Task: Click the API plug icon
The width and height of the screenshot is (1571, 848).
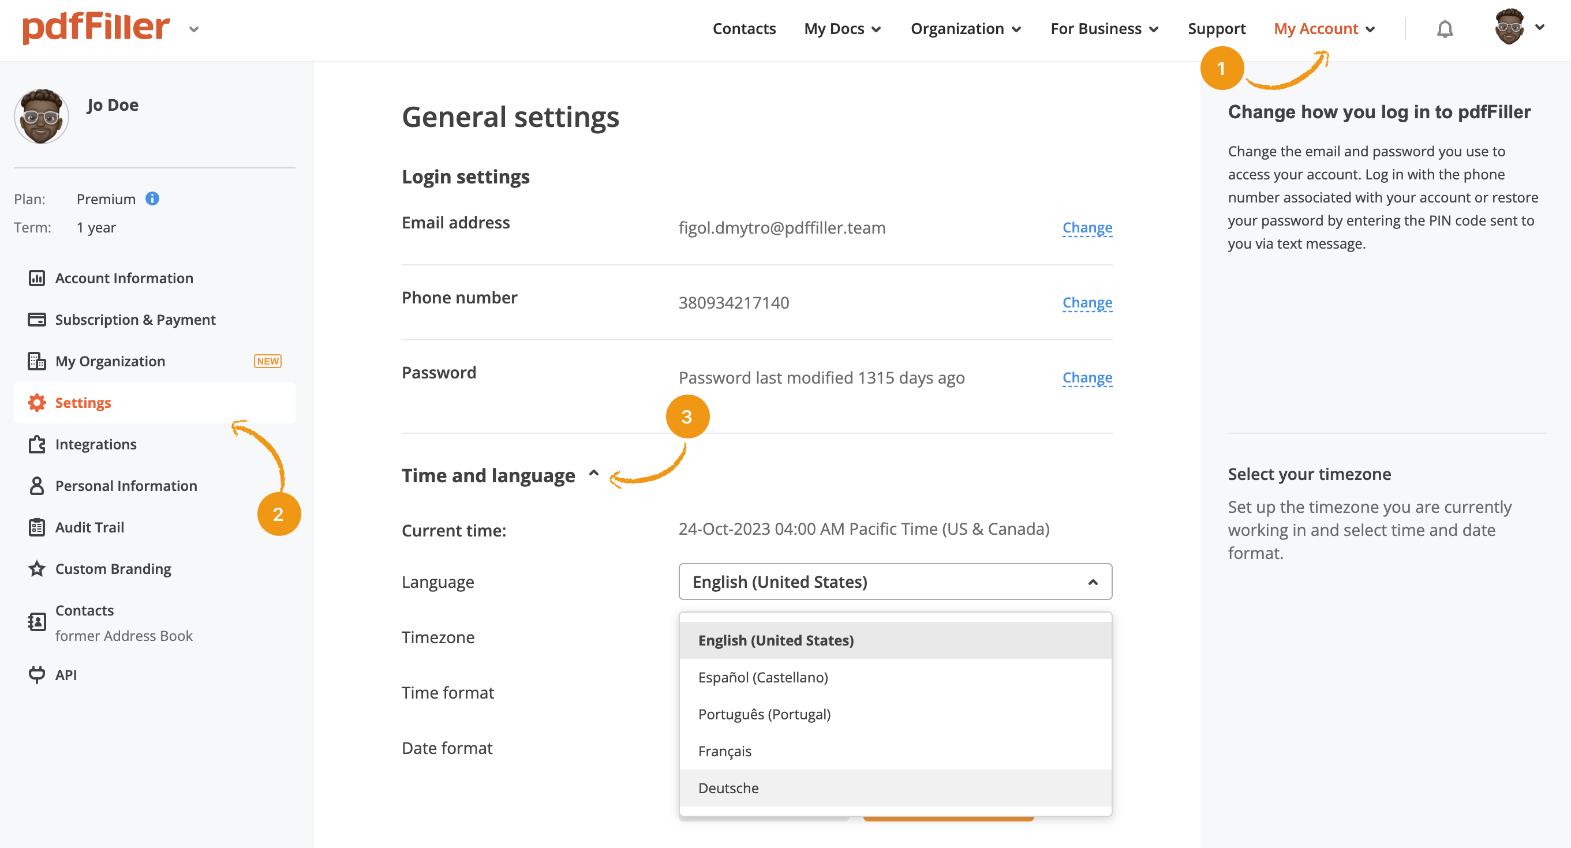Action: pyautogui.click(x=36, y=674)
